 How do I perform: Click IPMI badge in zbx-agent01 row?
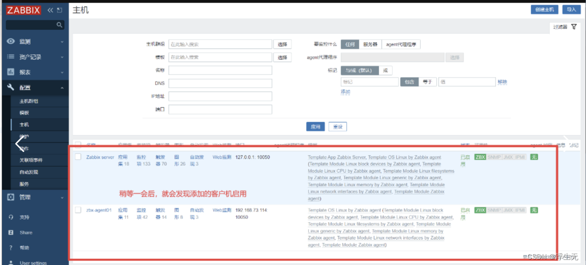520,210
